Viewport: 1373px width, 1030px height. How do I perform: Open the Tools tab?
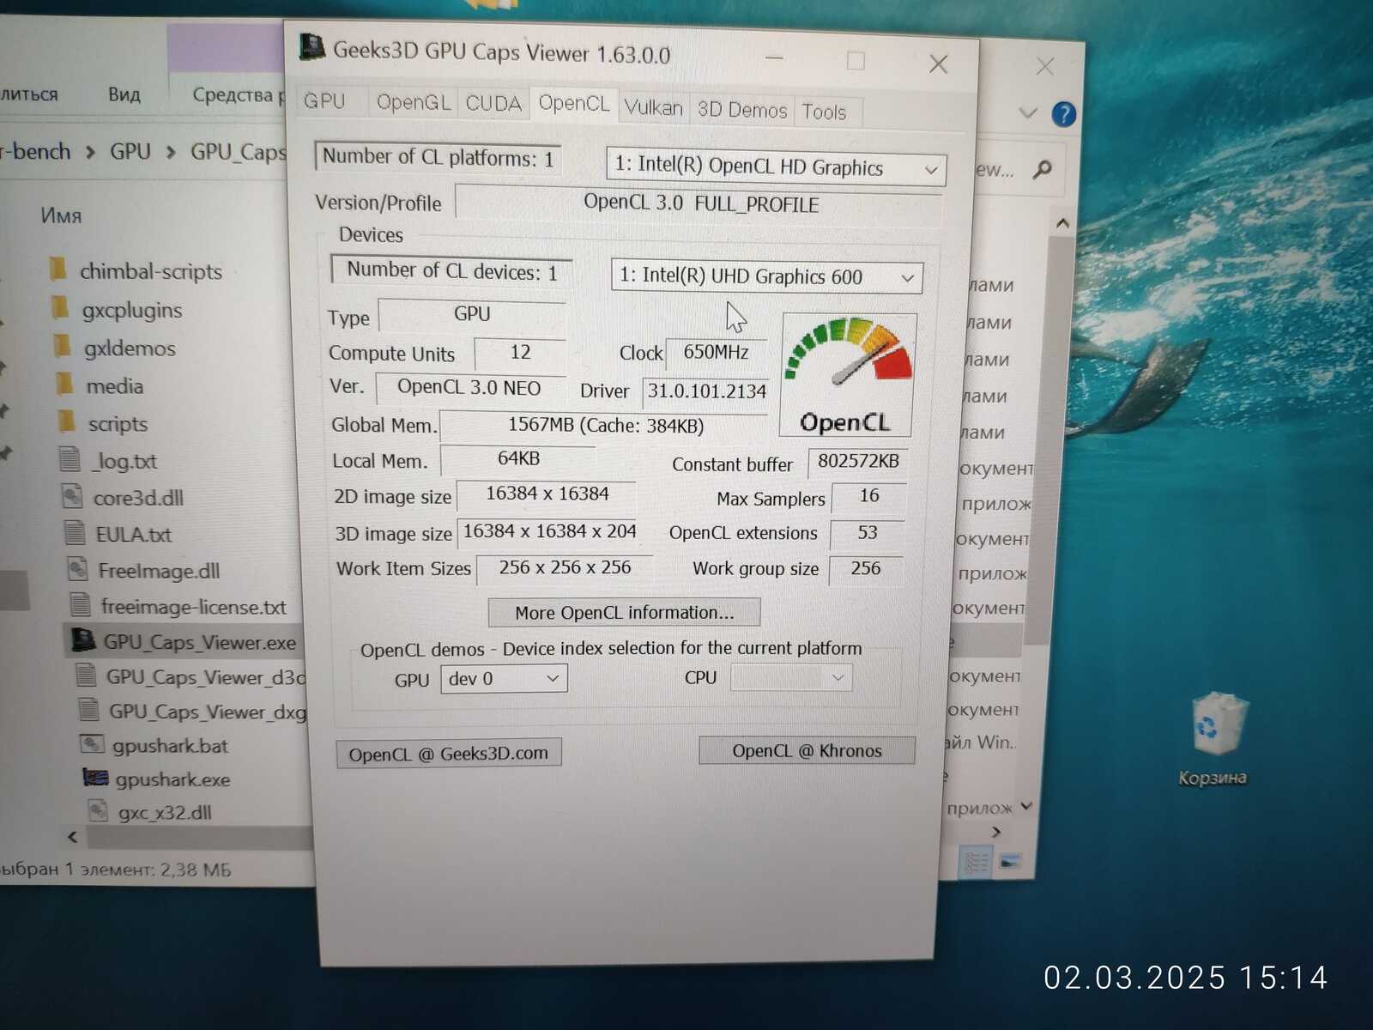824,112
